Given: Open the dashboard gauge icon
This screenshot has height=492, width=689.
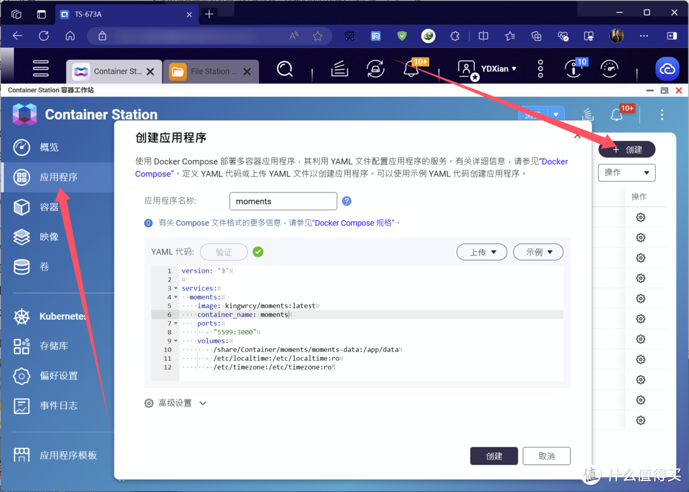Looking at the screenshot, I should tap(610, 69).
